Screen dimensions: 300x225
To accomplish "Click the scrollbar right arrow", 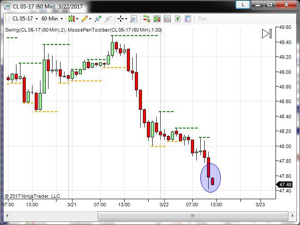I will [x=292, y=216].
